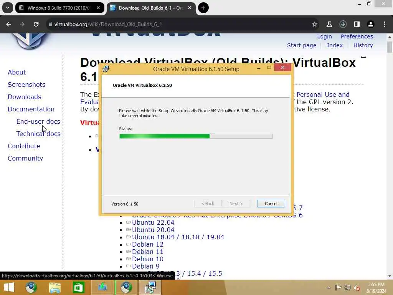This screenshot has height=295, width=393.
Task: Click Ubuntu 18.04 / 18.10 / 19.04 link
Action: point(178,237)
